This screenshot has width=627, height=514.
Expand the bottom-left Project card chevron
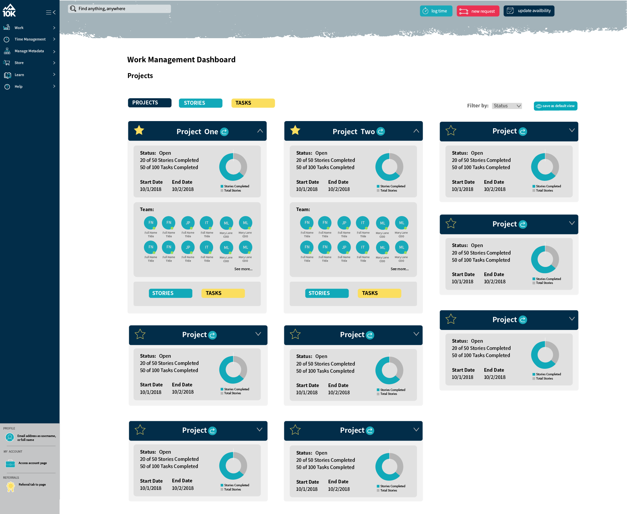tap(260, 429)
